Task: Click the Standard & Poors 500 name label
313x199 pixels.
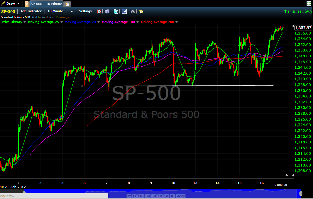Action: pyautogui.click(x=15, y=17)
